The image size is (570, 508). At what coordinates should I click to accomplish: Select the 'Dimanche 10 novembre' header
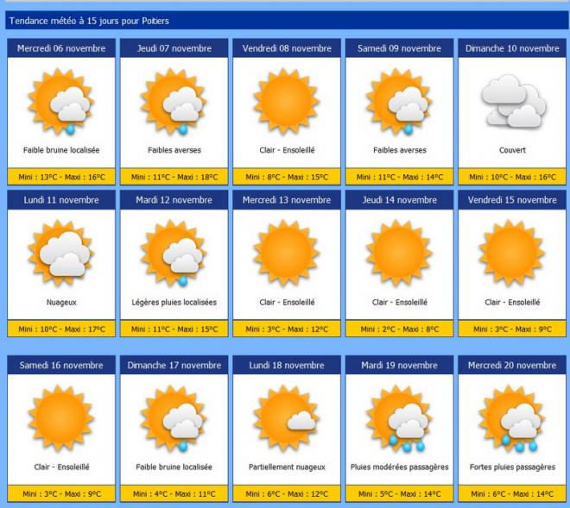pos(512,48)
